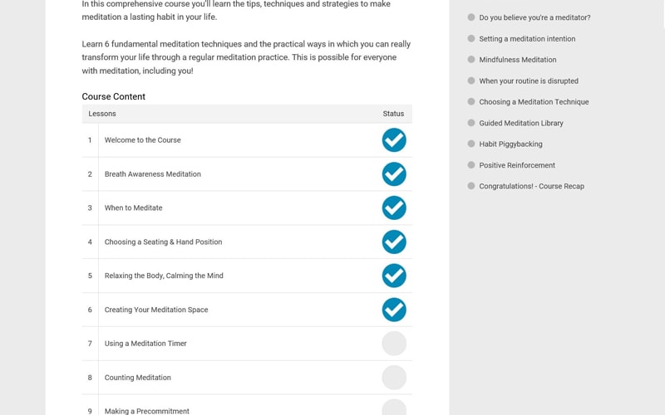Click Breath Awareness Meditation completed checkmark
The width and height of the screenshot is (665, 415).
394,174
